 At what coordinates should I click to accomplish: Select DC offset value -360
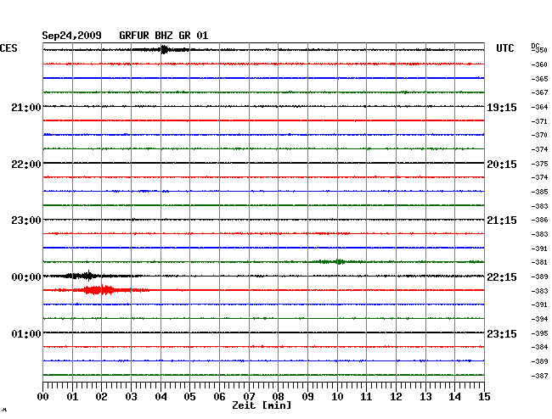click(539, 64)
